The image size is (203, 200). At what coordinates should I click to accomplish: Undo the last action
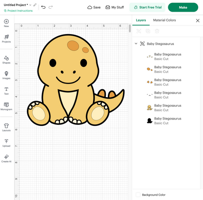click(43, 7)
